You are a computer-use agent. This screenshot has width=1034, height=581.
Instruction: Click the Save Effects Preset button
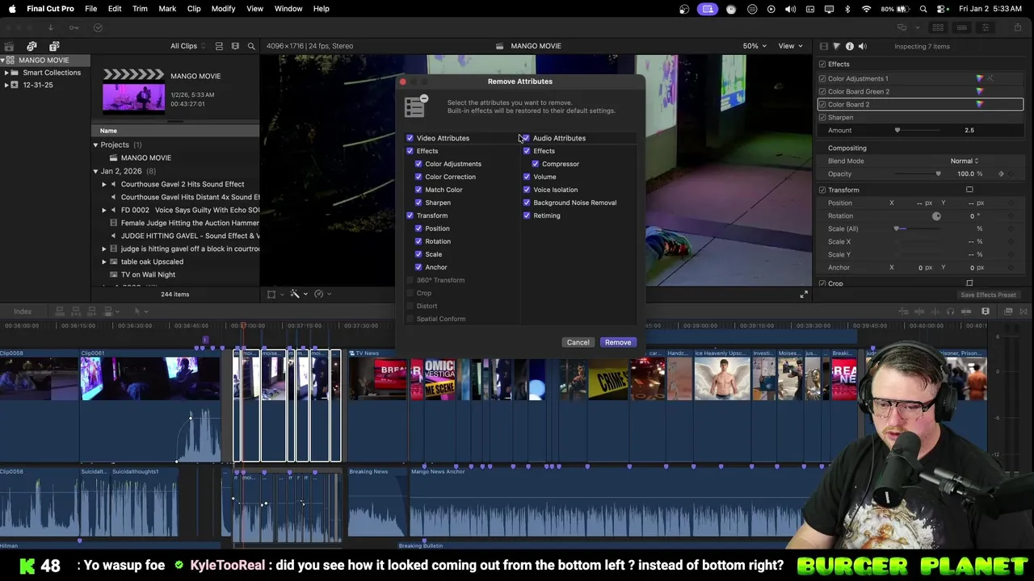click(988, 295)
